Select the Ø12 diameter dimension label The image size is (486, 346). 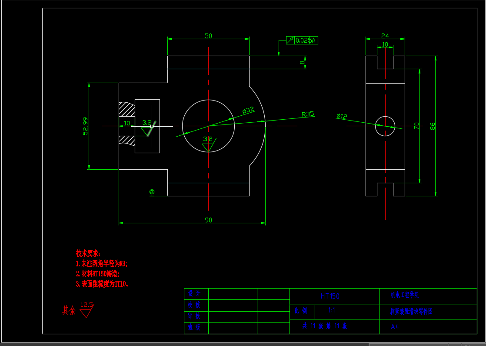(x=342, y=116)
